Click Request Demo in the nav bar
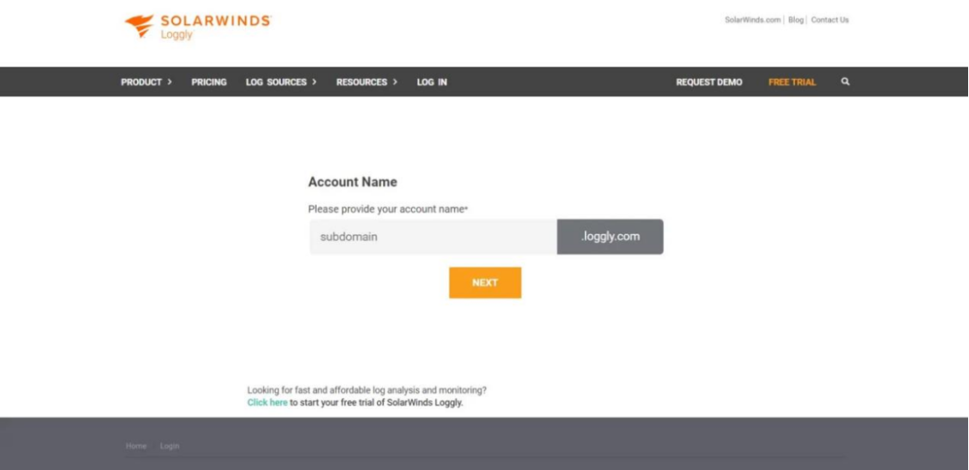This screenshot has height=470, width=969. coord(709,82)
